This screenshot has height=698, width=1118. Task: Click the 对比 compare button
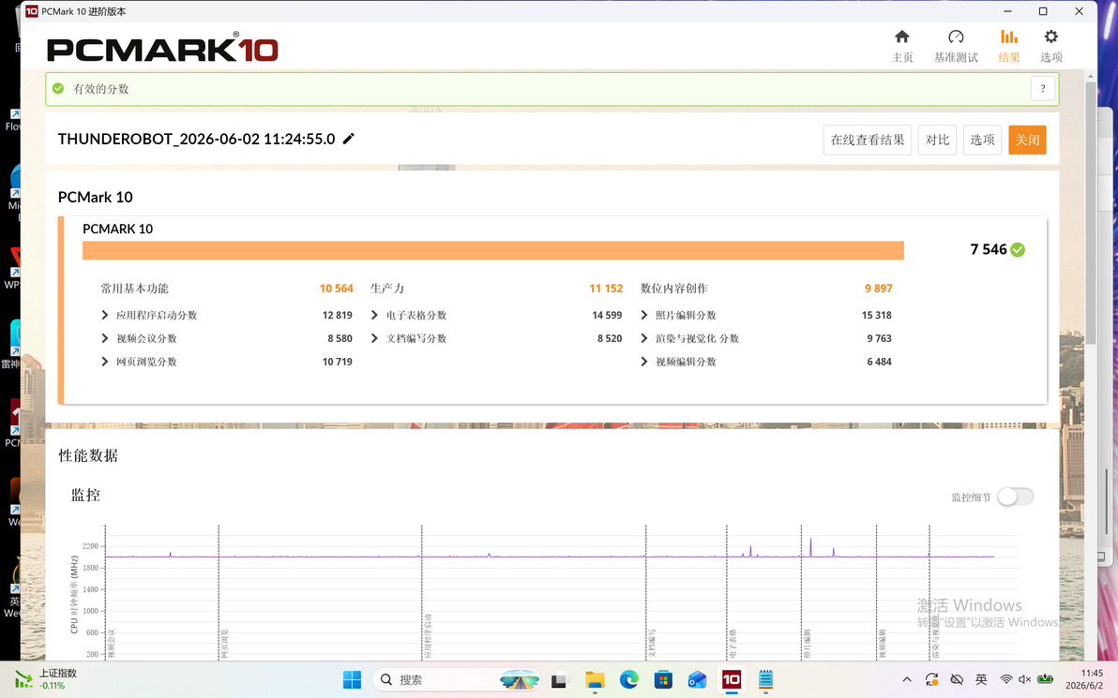[x=937, y=140]
